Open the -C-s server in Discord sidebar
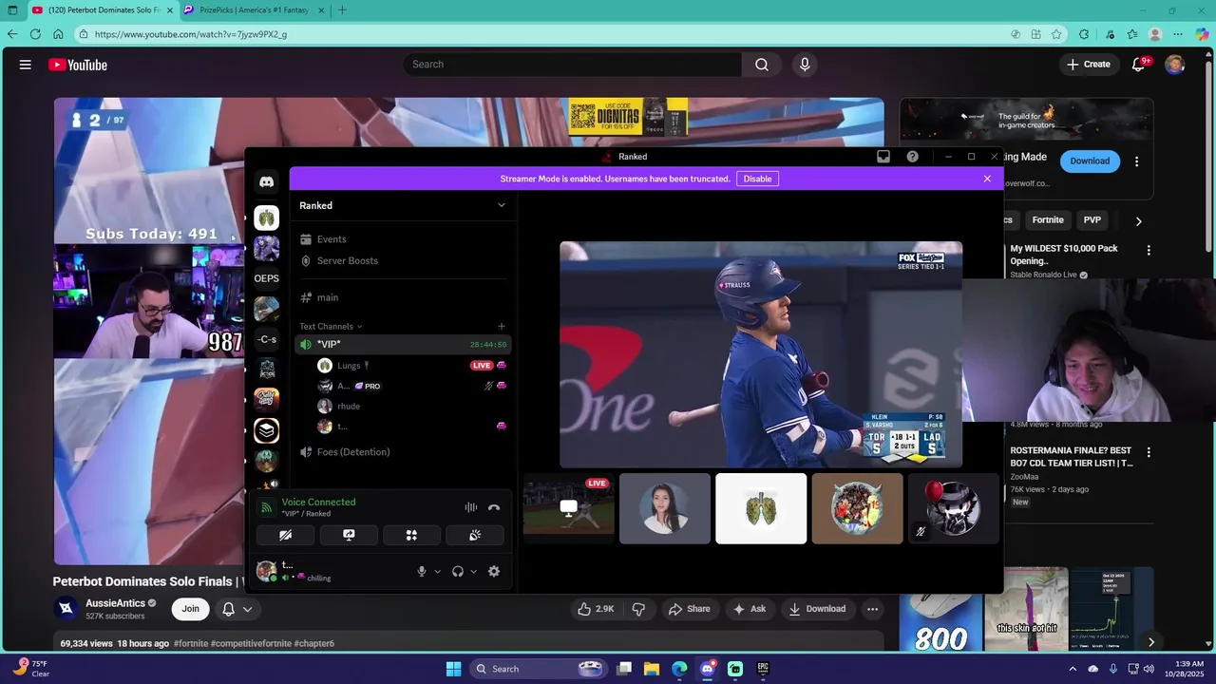1216x684 pixels. pyautogui.click(x=267, y=339)
